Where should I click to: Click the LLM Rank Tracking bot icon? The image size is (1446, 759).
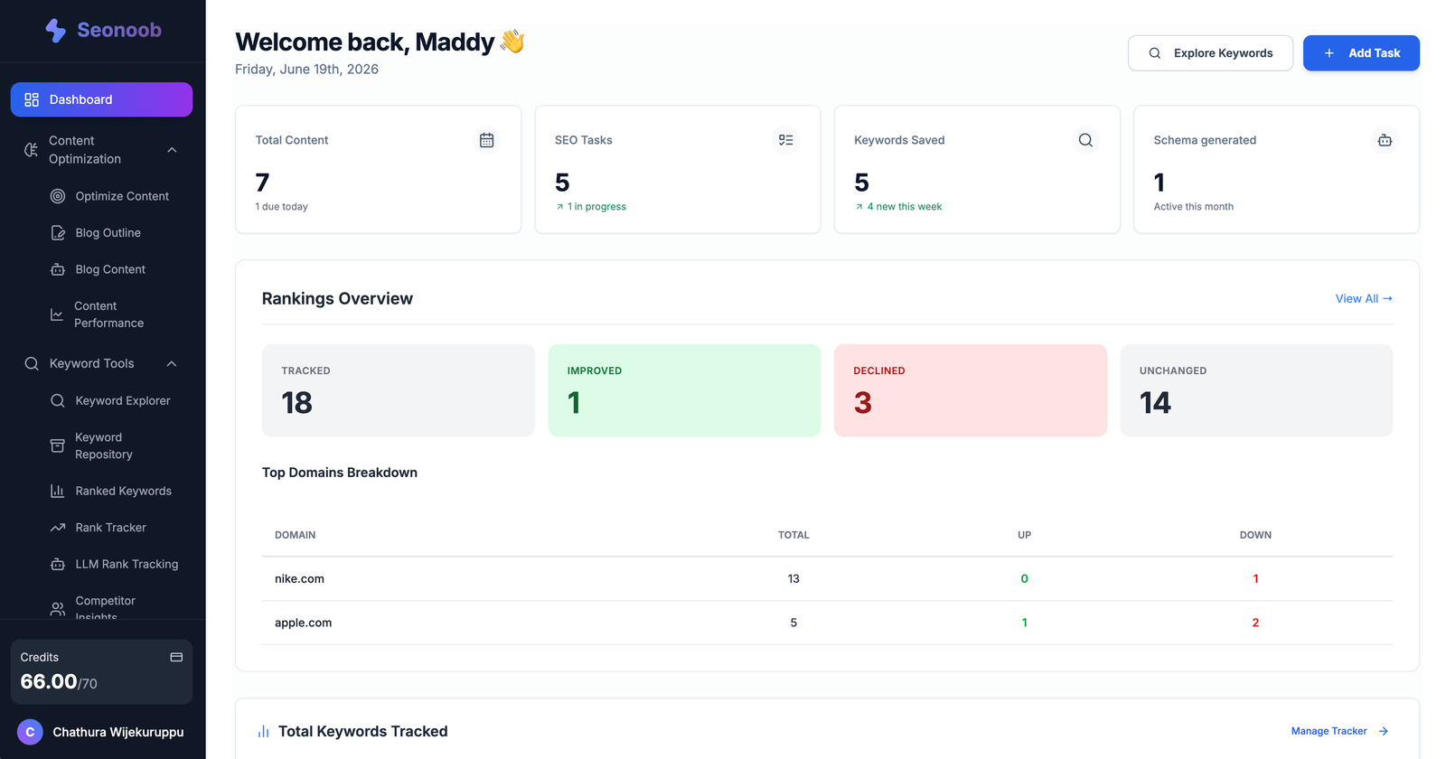(x=58, y=564)
